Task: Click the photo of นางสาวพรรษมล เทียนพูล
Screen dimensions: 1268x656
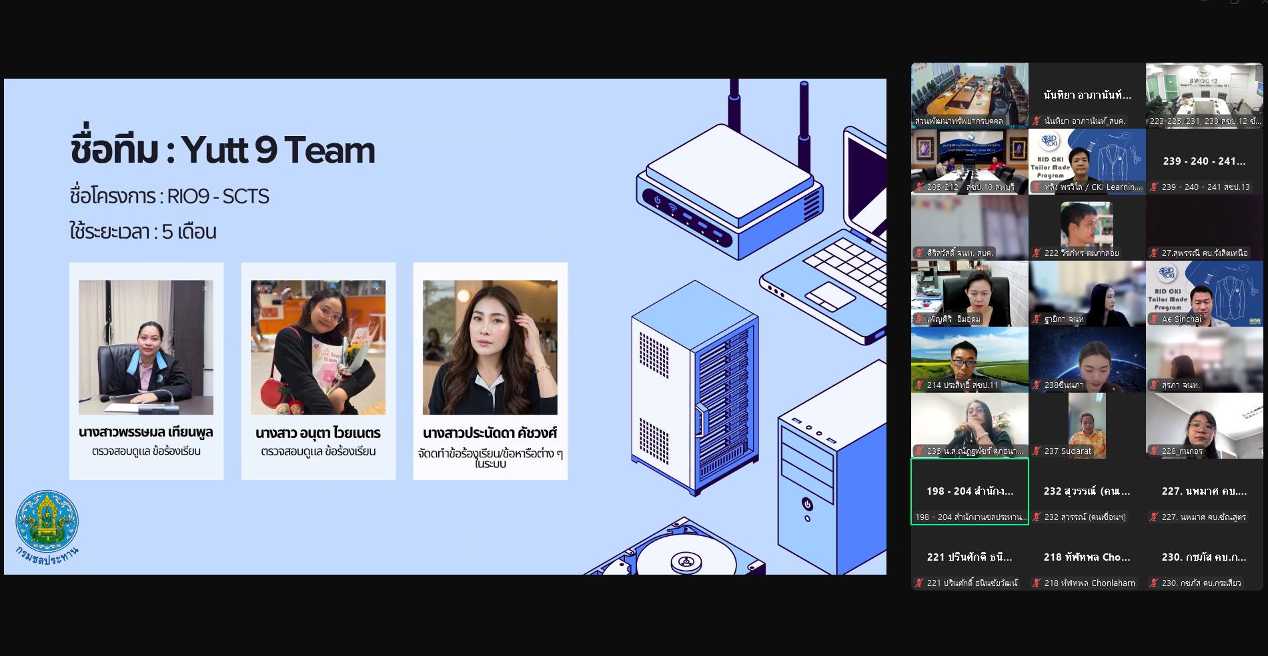Action: [146, 347]
